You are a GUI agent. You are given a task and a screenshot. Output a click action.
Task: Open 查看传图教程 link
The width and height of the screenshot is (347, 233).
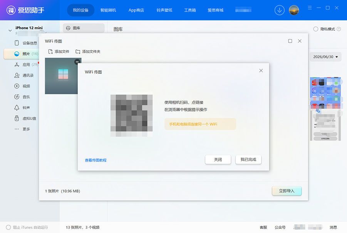[96, 160]
